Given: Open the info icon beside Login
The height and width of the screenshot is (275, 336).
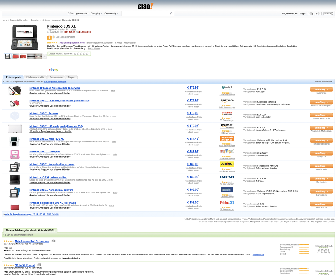Looking at the screenshot, I should pyautogui.click(x=309, y=13).
